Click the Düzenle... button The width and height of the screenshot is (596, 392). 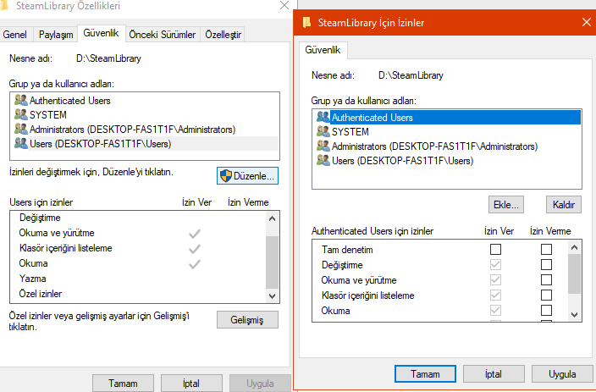pyautogui.click(x=247, y=175)
